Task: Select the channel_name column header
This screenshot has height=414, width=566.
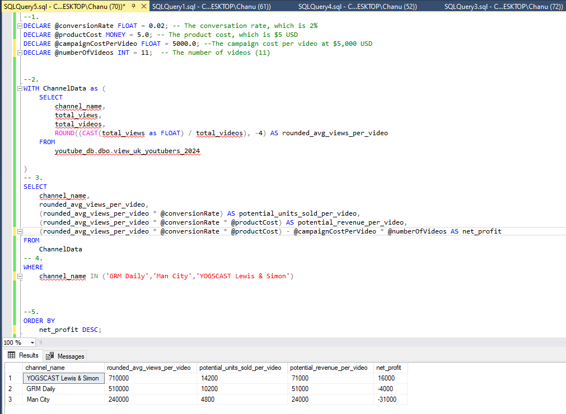Action: coord(63,368)
